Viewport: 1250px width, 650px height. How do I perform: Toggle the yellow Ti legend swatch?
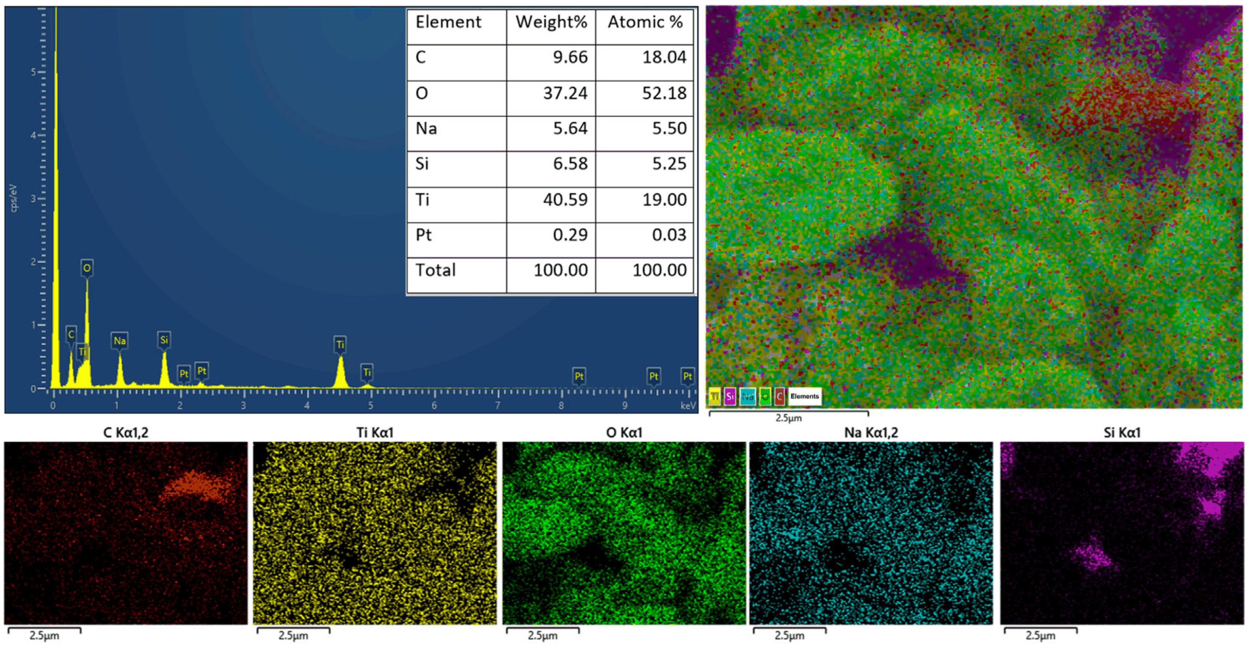pyautogui.click(x=715, y=396)
